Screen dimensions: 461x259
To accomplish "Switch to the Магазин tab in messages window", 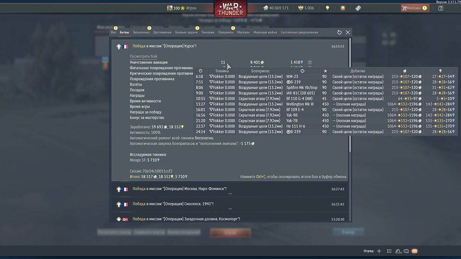I will (x=243, y=32).
